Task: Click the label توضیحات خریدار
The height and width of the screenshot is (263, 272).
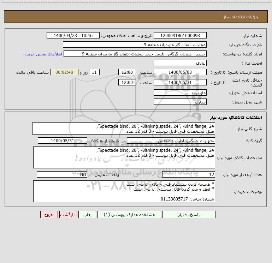Action: tap(248, 192)
